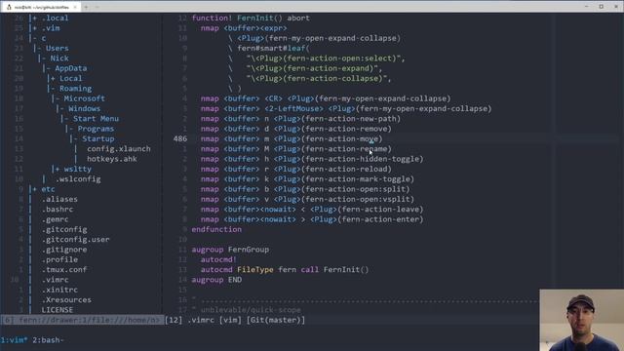Select the terminal tab with Linux penguin icon
This screenshot has width=624, height=351.
coord(40,7)
